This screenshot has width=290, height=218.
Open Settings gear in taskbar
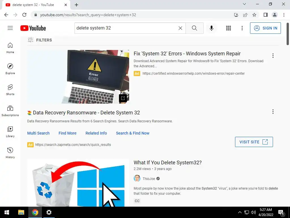point(49,212)
